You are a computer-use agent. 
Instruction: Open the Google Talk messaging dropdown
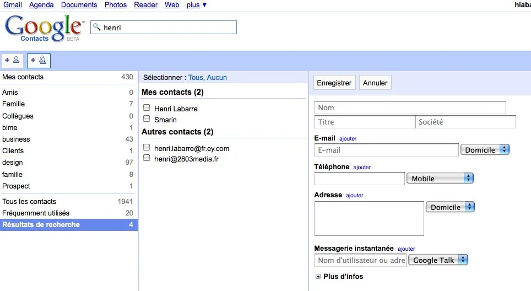[438, 260]
